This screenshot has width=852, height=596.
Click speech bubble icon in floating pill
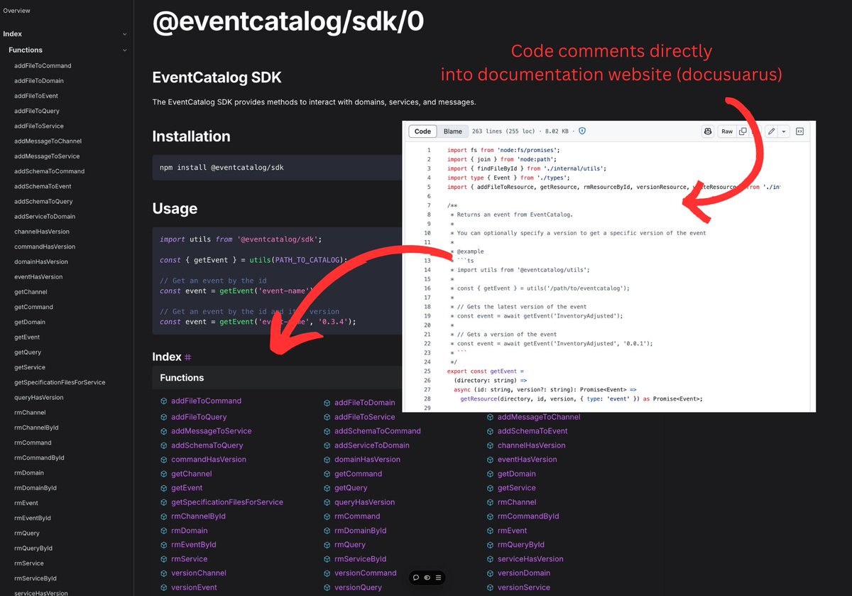click(x=416, y=578)
